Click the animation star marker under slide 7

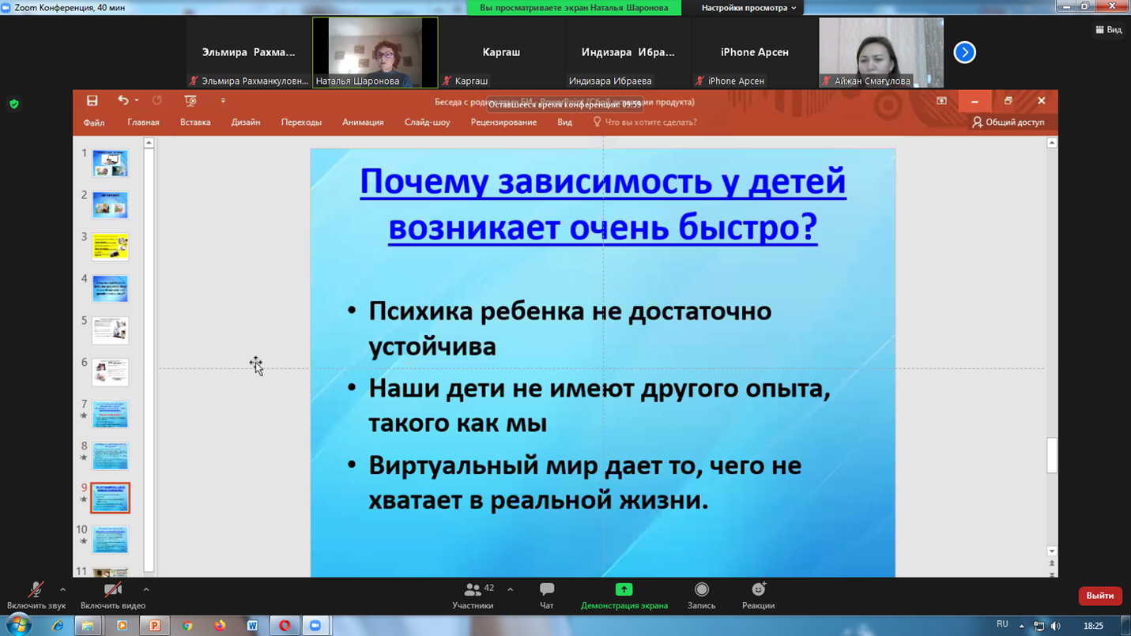pyautogui.click(x=84, y=416)
